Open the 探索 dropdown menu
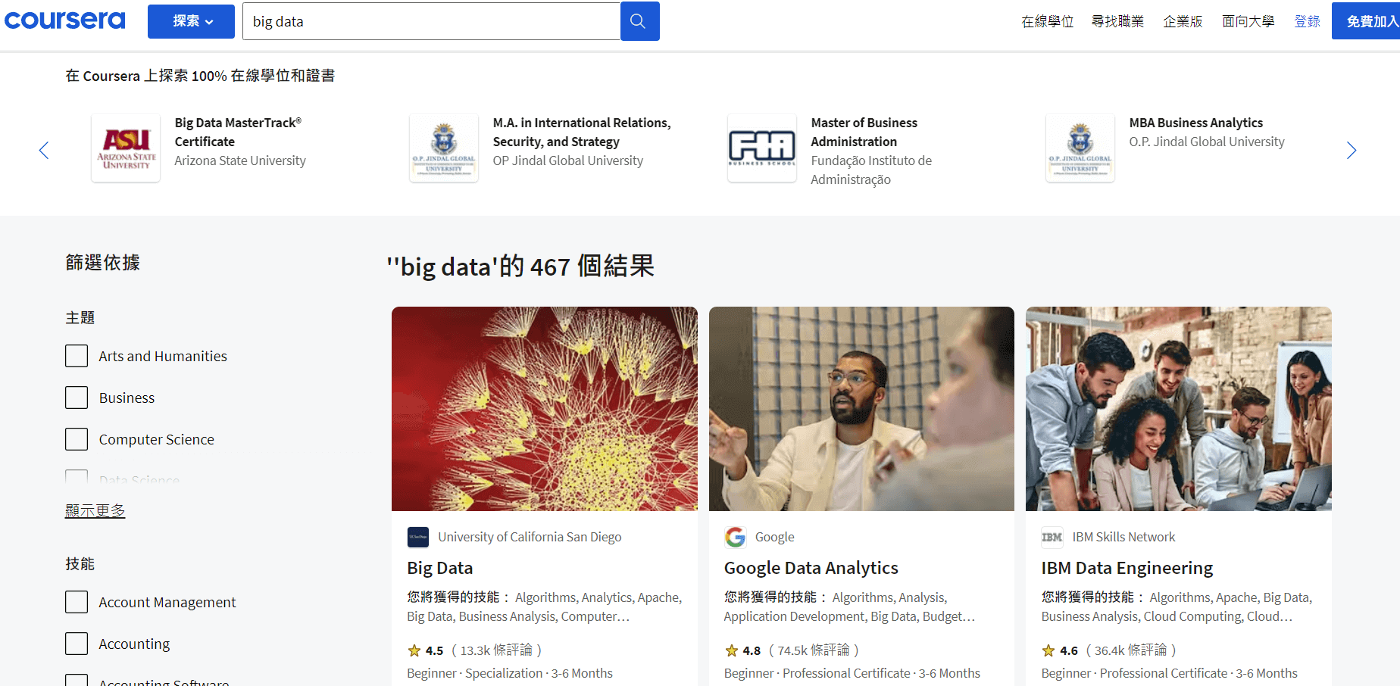The width and height of the screenshot is (1400, 686). 192,21
